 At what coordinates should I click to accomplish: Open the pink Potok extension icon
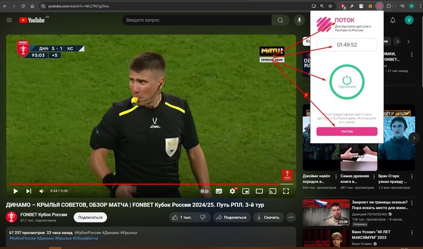[x=379, y=6]
